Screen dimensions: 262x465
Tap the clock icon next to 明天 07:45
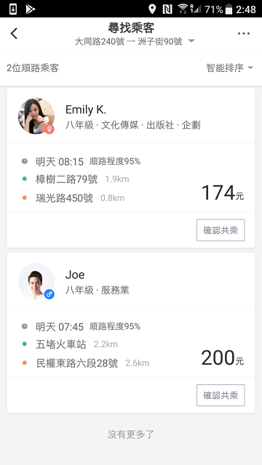point(25,326)
